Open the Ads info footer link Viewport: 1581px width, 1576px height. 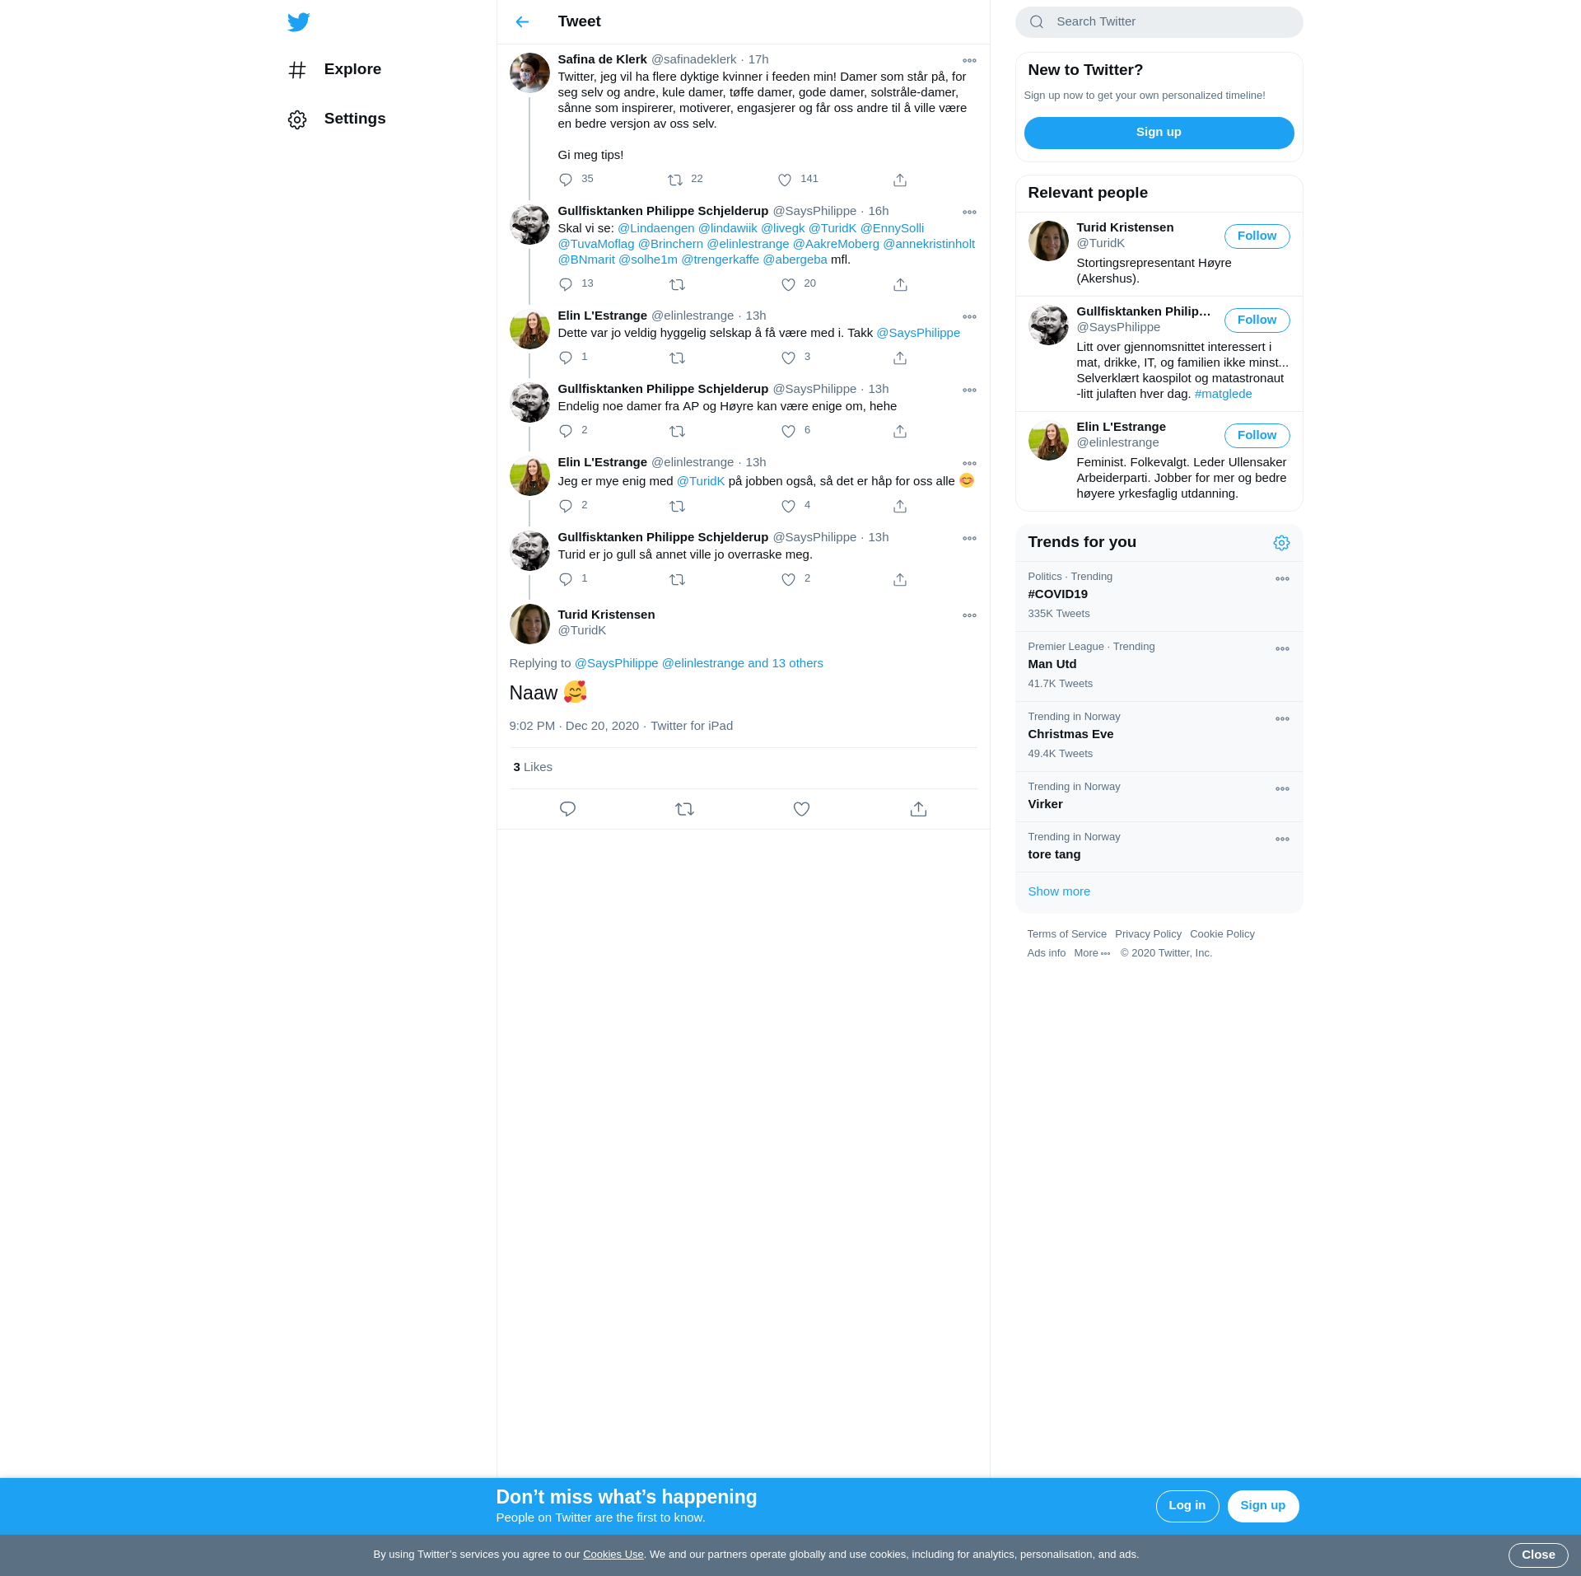tap(1046, 953)
